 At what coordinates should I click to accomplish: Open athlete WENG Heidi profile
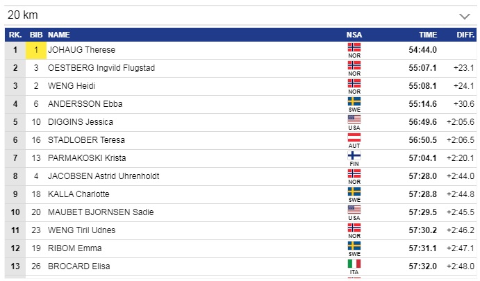click(x=71, y=86)
